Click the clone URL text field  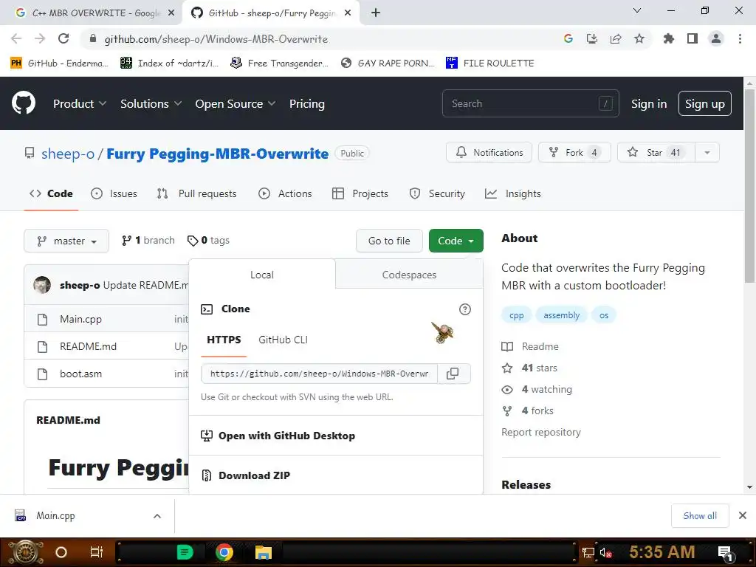click(319, 374)
